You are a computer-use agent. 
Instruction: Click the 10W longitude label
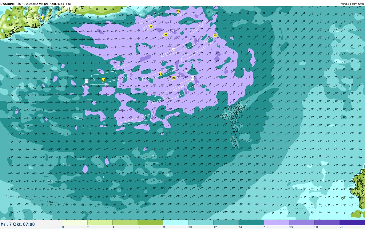coord(168,98)
